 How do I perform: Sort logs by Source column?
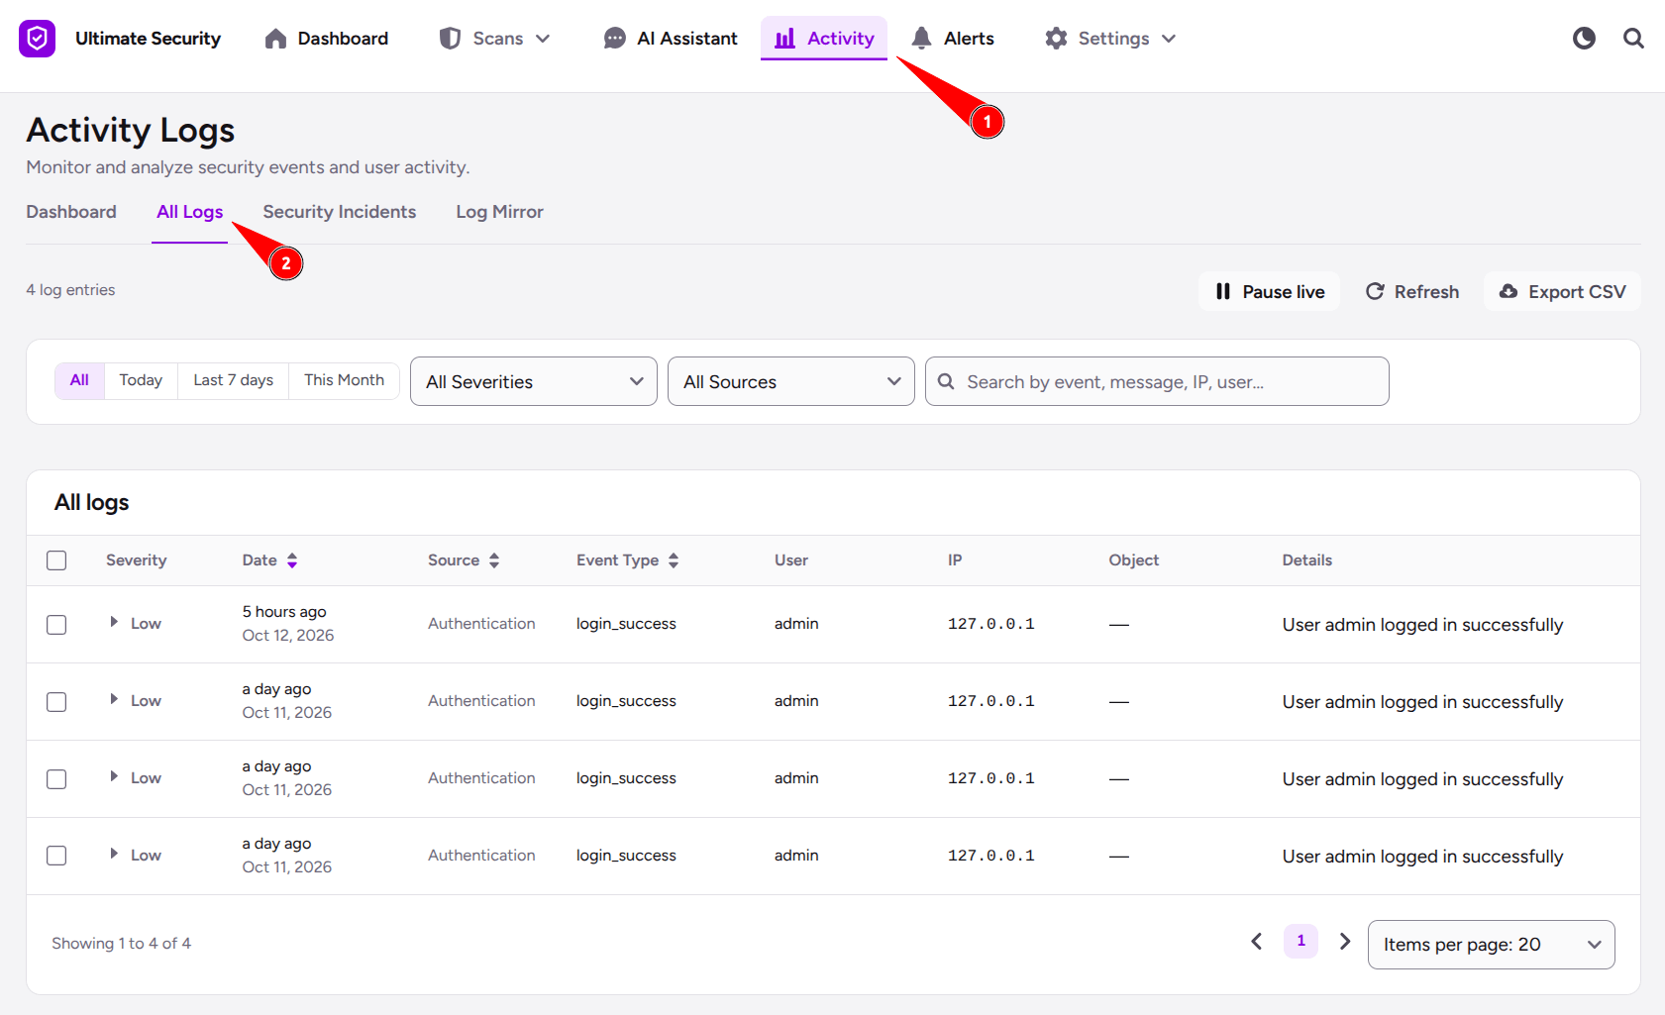point(464,560)
